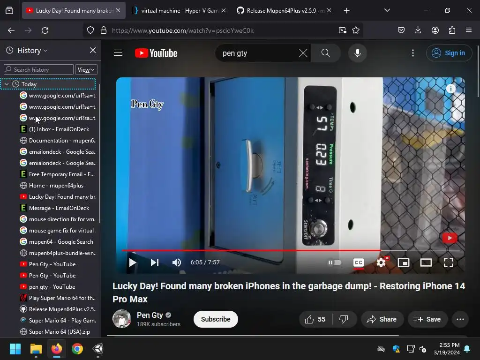Close the History sidebar

coord(93,50)
